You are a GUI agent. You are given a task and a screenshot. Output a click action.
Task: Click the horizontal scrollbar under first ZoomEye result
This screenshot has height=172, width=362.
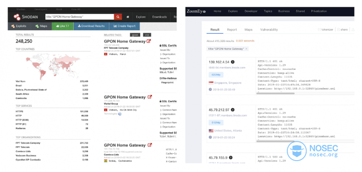(x=275, y=94)
